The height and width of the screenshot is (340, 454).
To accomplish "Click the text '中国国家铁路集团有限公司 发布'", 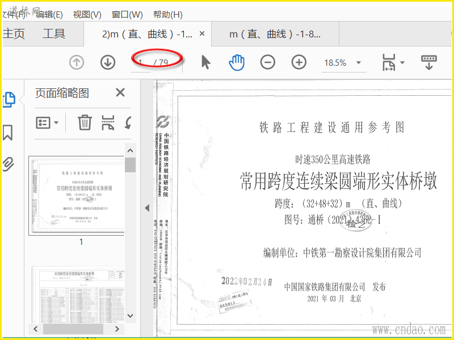I will tap(335, 287).
